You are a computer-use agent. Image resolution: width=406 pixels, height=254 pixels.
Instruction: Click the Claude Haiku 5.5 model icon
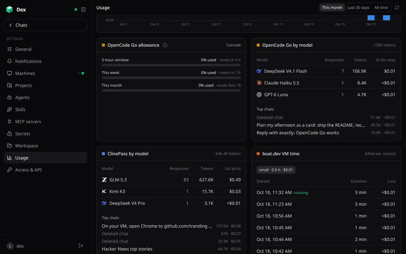click(259, 83)
